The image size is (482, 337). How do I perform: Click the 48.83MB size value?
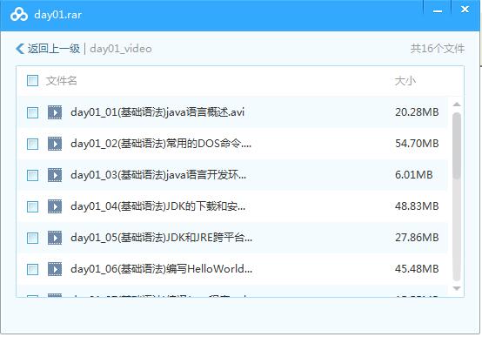click(417, 206)
